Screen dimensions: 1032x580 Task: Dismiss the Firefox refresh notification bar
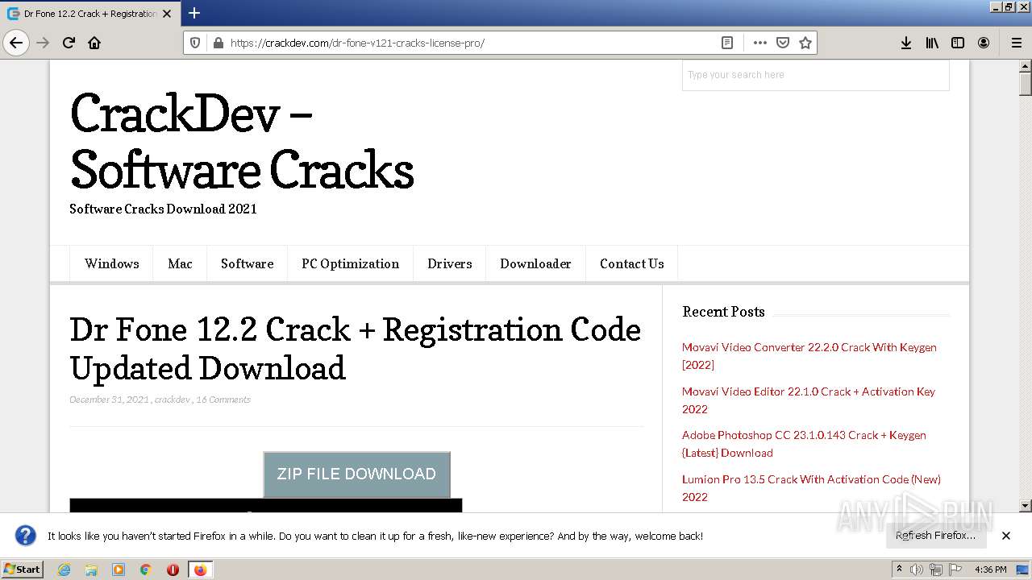tap(1006, 536)
